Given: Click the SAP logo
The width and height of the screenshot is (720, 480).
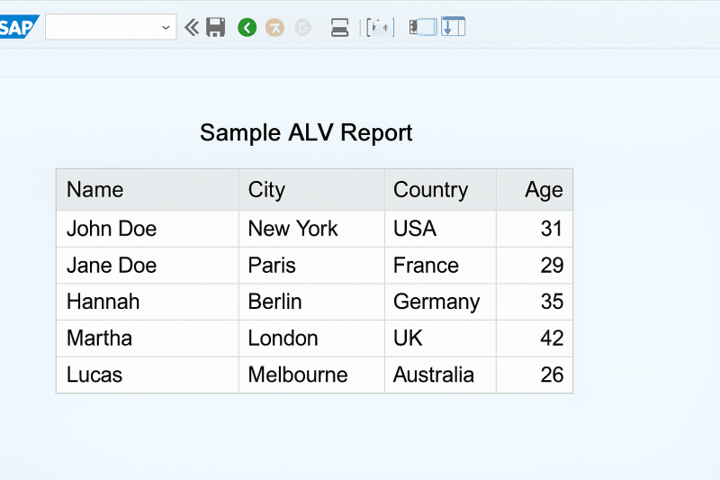Looking at the screenshot, I should pos(18,27).
